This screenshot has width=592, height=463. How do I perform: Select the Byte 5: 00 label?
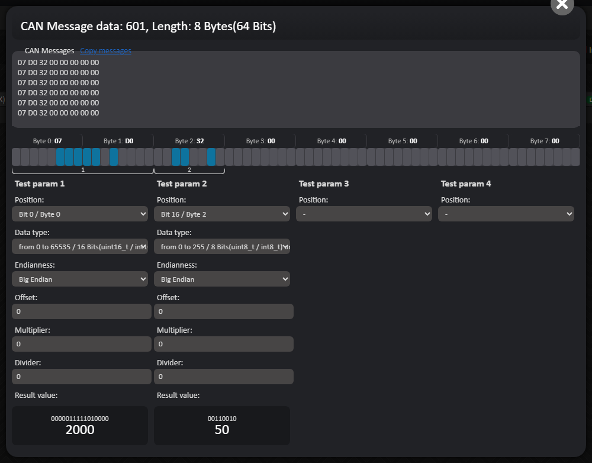403,141
